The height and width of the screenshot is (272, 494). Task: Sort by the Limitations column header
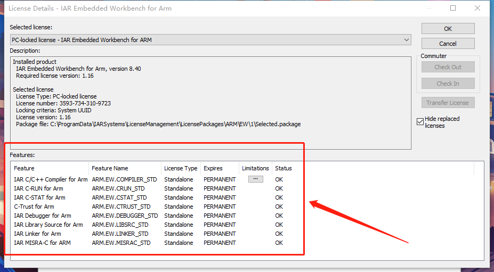coord(255,168)
